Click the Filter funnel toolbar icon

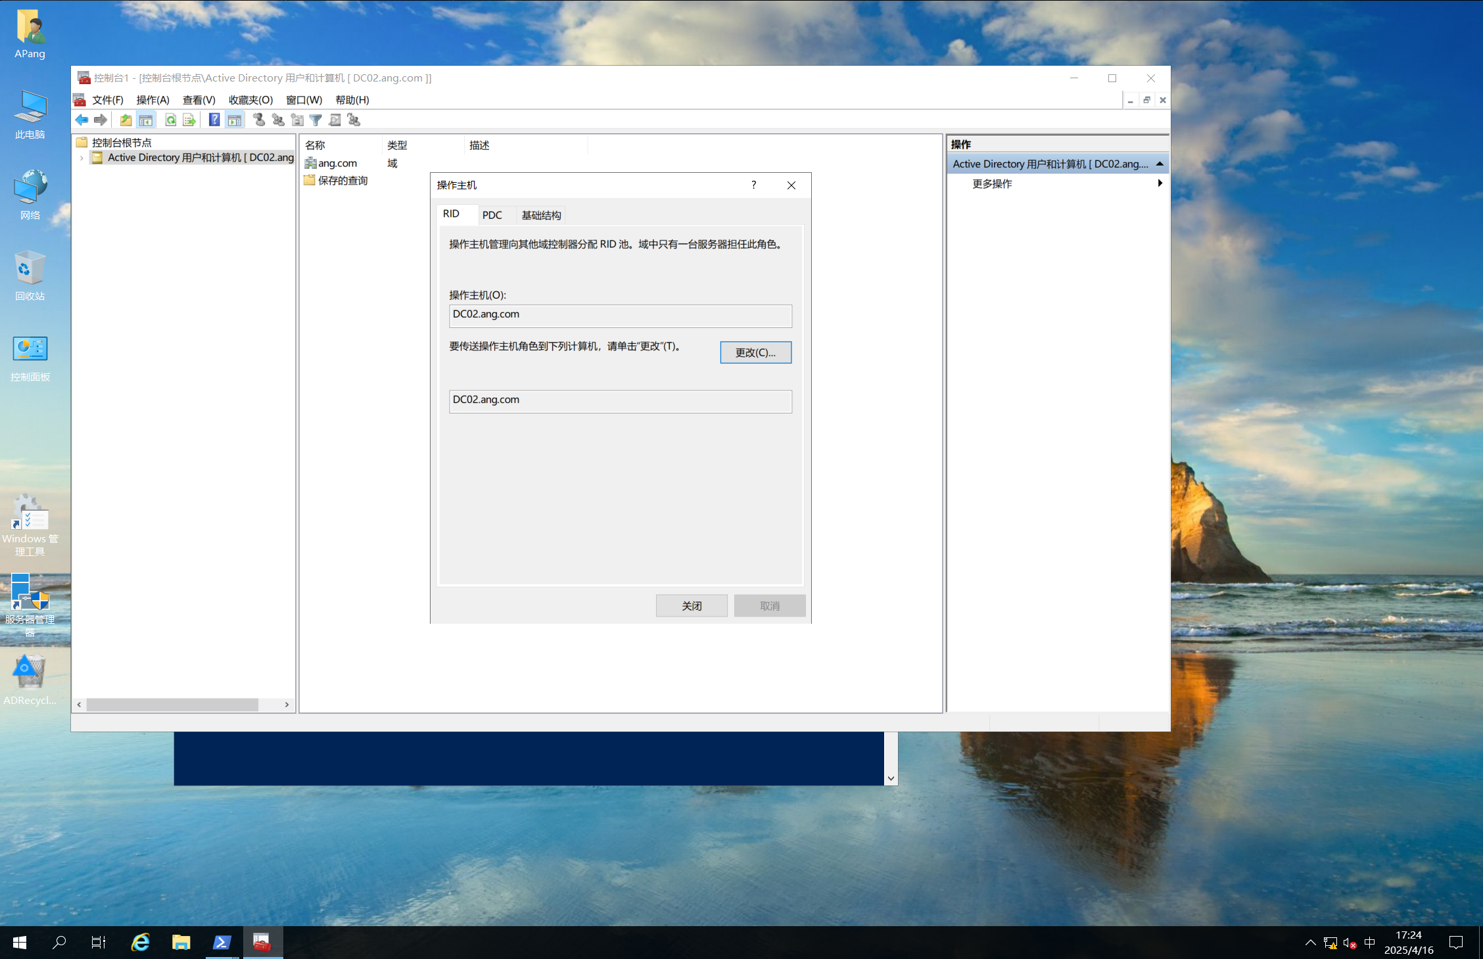click(316, 120)
